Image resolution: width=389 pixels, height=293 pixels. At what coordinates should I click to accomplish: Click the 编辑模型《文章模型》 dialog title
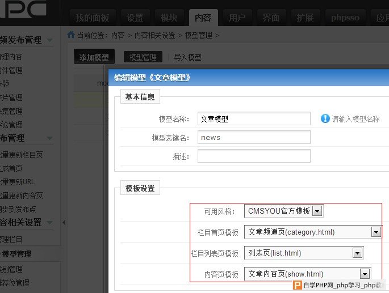(x=152, y=78)
